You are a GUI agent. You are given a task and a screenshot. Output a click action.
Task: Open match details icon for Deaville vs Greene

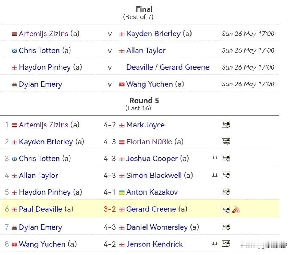pyautogui.click(x=226, y=210)
